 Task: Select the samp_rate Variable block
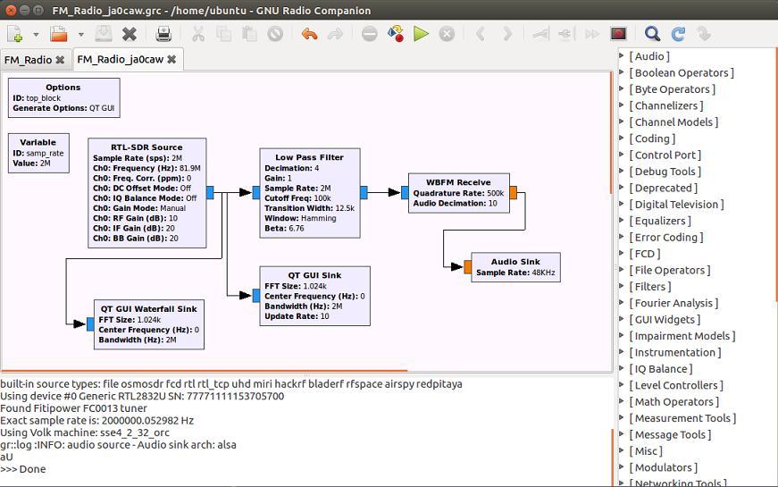(x=38, y=153)
